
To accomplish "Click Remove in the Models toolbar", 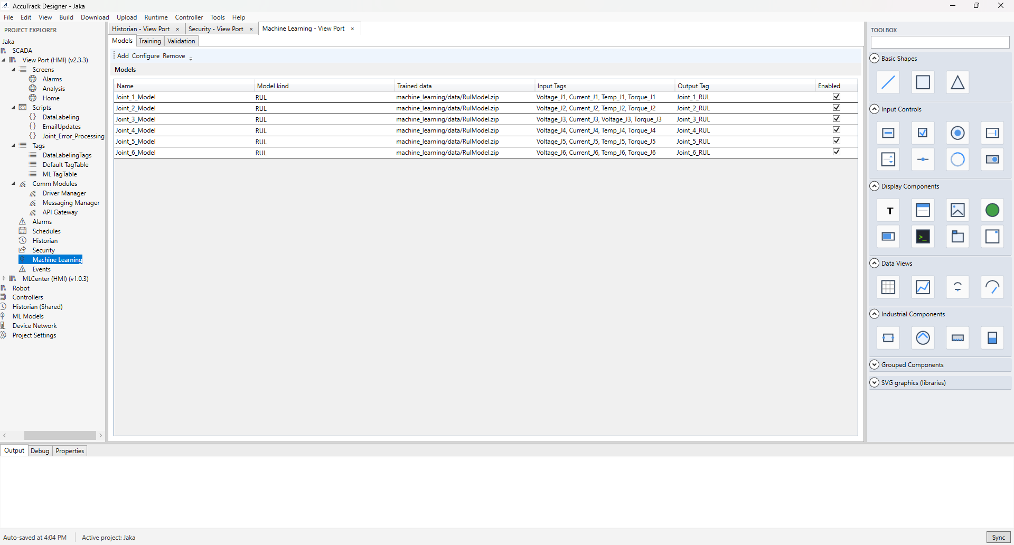I will click(174, 56).
